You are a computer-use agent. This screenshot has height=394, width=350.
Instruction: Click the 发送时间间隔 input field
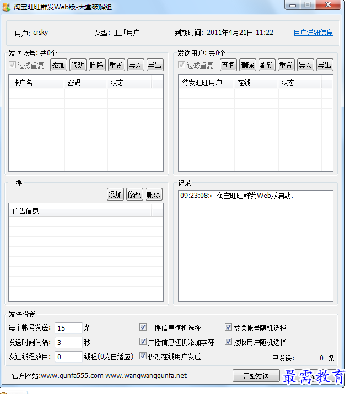68,342
